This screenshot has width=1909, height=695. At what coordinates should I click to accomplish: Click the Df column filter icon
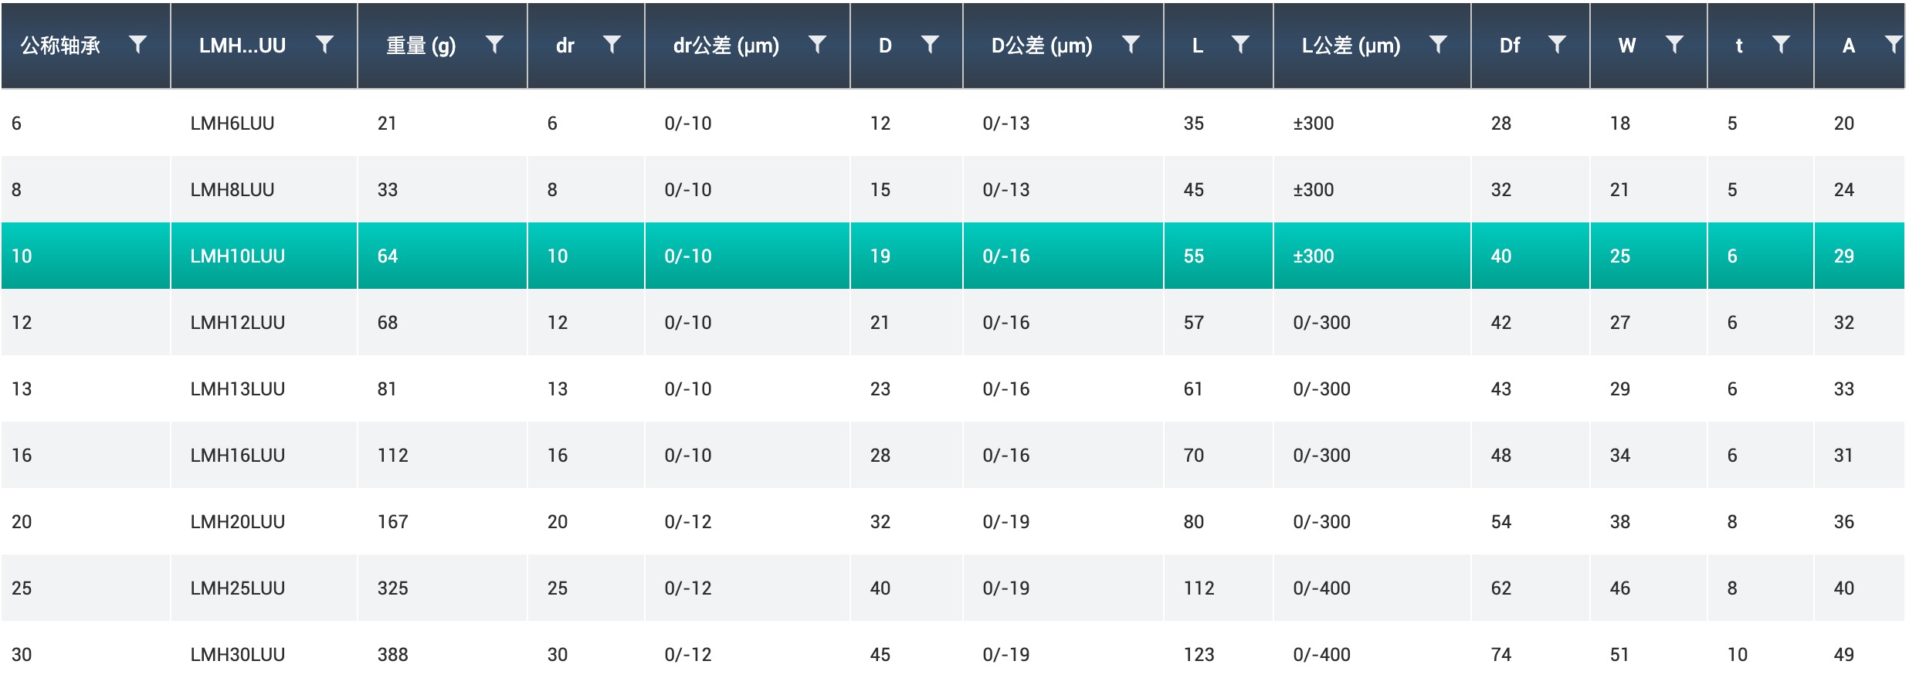click(1557, 45)
